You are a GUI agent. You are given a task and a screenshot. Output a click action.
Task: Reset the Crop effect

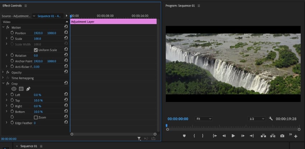coord(66,83)
